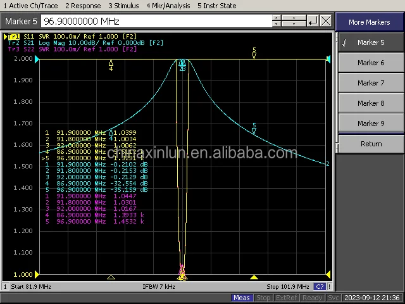Select the Marker 9 softkey
Image resolution: width=405 pixels, height=304 pixels.
click(x=370, y=123)
